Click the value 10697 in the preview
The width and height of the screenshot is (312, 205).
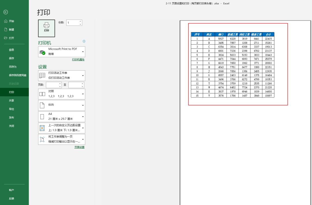[268, 96]
